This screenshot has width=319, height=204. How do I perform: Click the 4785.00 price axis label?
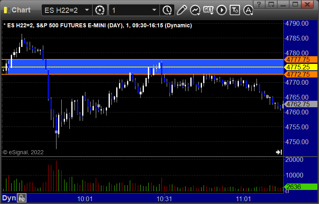pyautogui.click(x=297, y=38)
